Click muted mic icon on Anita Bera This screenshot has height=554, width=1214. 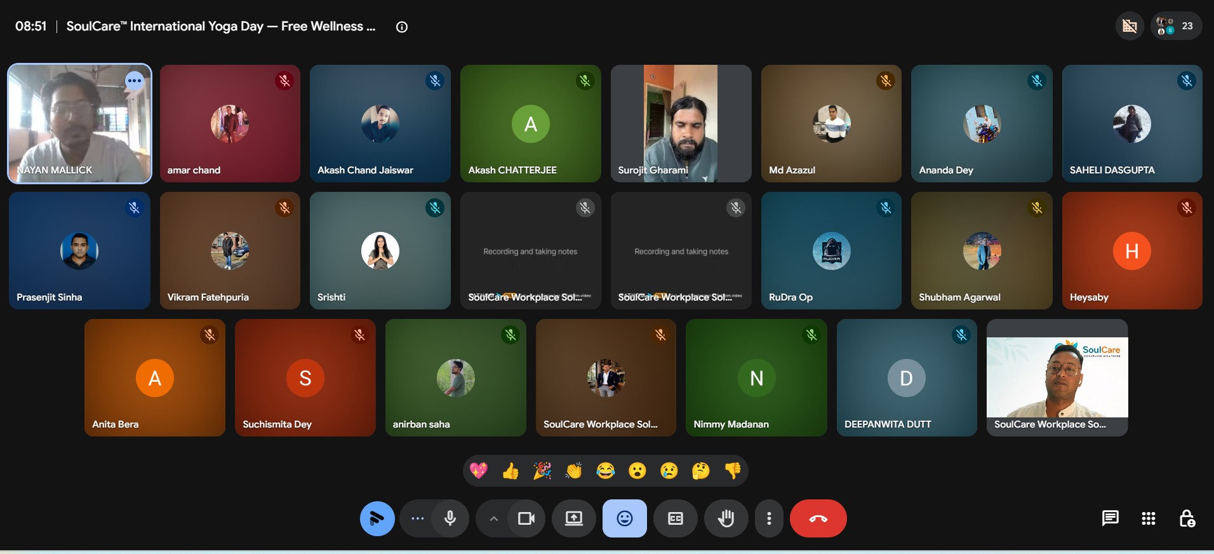point(210,335)
